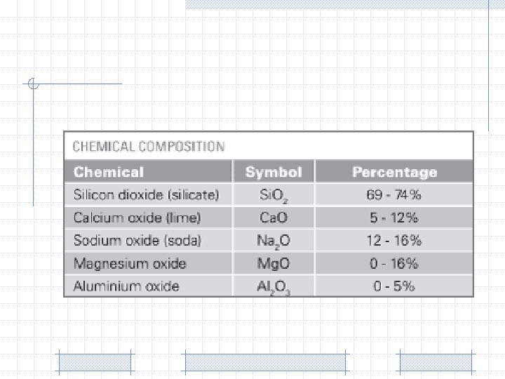Select the Na2O symbol cell
This screenshot has width=505, height=379.
pos(273,241)
